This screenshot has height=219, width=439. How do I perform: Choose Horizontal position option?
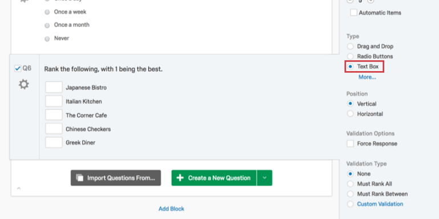click(350, 114)
